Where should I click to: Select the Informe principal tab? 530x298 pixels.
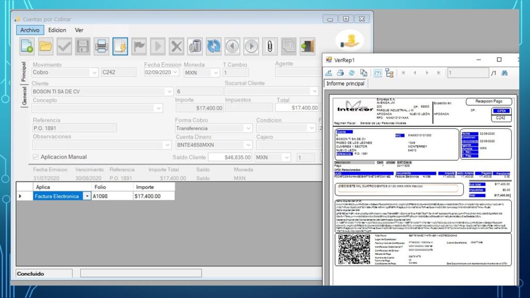point(345,83)
